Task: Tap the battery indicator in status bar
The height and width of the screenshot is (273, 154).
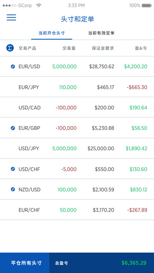Action: pyautogui.click(x=147, y=5)
